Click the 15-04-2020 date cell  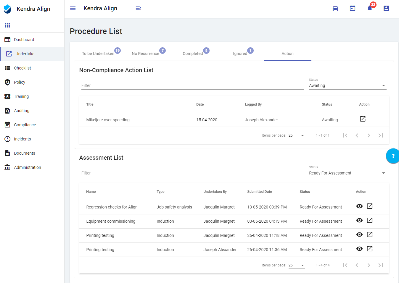207,120
